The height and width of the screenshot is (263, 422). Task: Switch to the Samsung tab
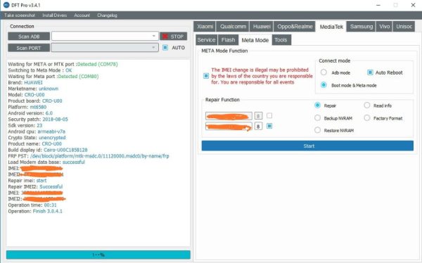click(x=362, y=27)
